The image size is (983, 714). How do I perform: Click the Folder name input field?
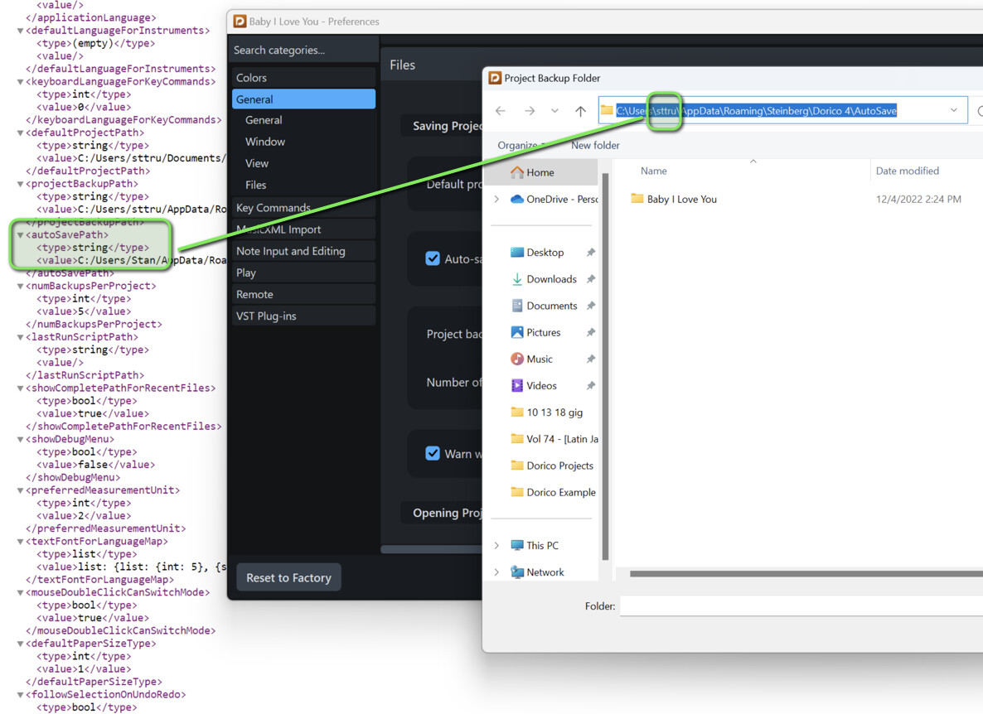click(x=801, y=606)
